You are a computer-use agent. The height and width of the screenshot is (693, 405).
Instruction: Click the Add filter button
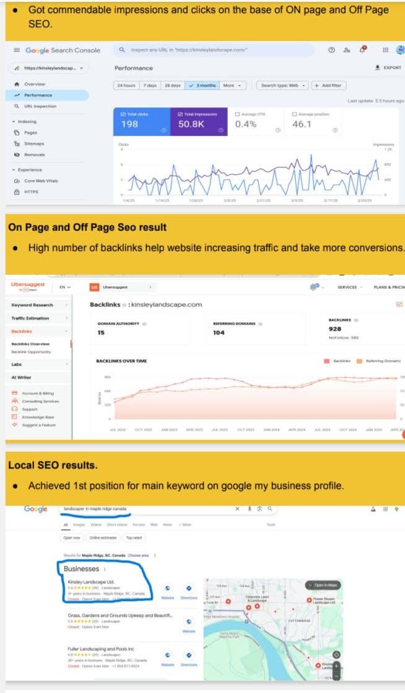(x=329, y=85)
